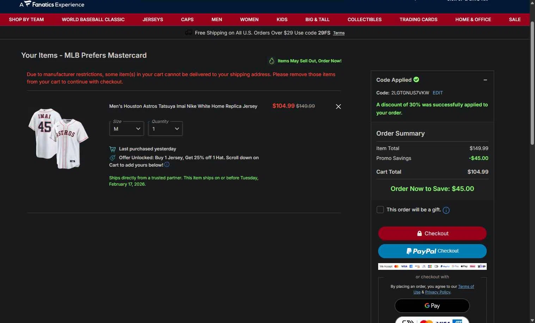Click the ships on or before notice
Screen dimensions: 535x323
(184, 181)
